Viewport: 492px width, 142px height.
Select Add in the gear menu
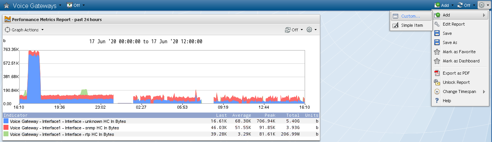click(460, 15)
